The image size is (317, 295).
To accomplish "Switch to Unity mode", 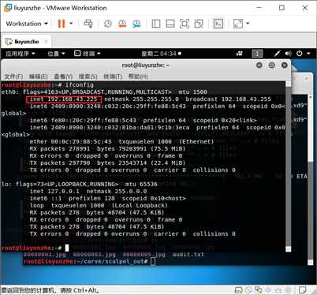I will tap(199, 24).
